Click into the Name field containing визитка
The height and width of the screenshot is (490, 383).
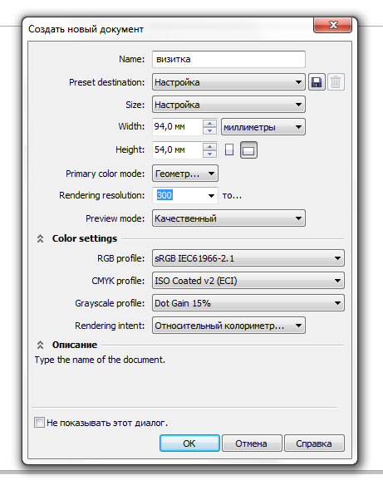[x=228, y=59]
